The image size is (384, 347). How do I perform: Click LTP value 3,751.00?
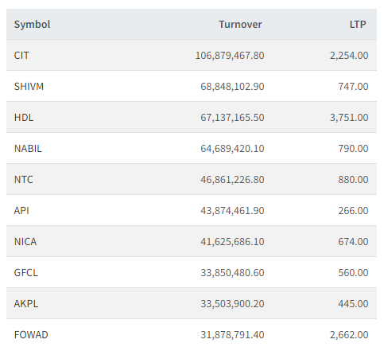click(349, 118)
